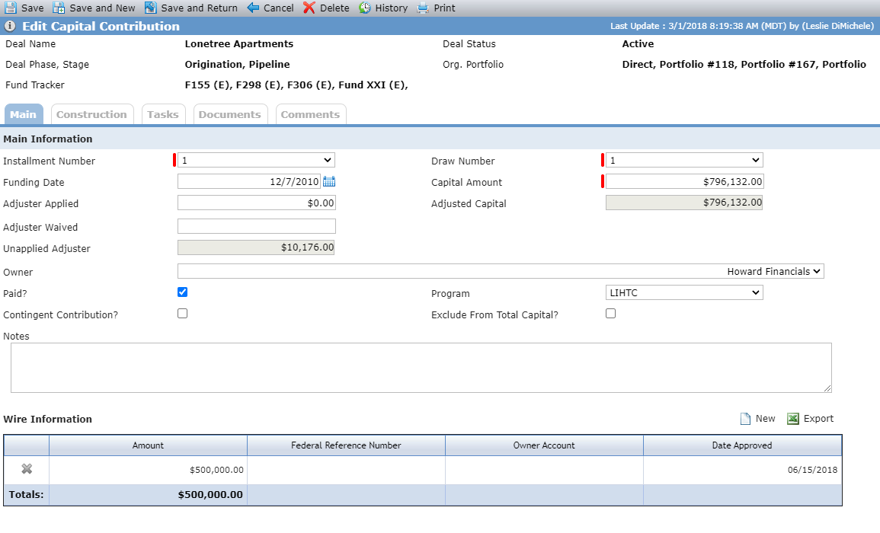
Task: Check Exclude From Total Capital?
Action: 610,313
